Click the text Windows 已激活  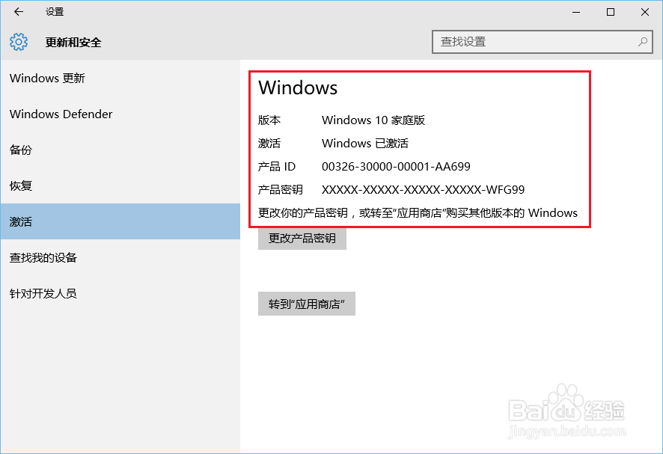point(365,144)
